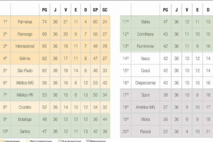Select the Flamengo row name
This screenshot has width=213, height=142.
pyautogui.click(x=25, y=34)
